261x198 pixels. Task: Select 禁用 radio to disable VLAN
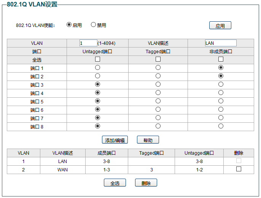pos(93,25)
